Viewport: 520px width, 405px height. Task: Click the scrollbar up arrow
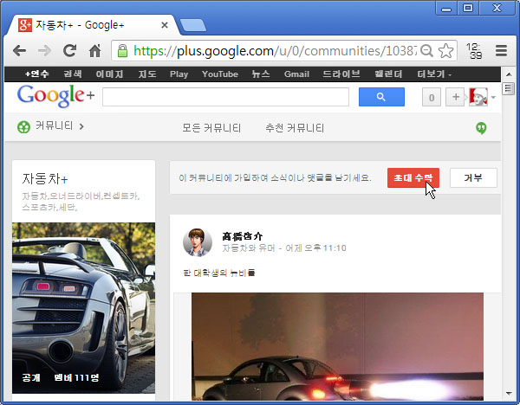click(x=509, y=74)
